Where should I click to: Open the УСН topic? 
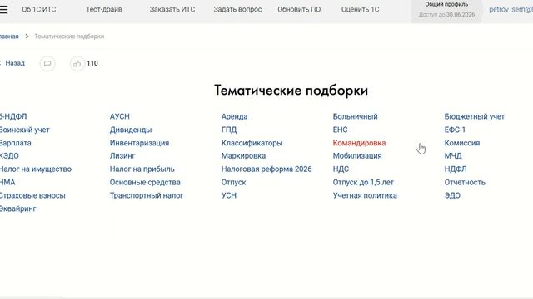pyautogui.click(x=229, y=195)
